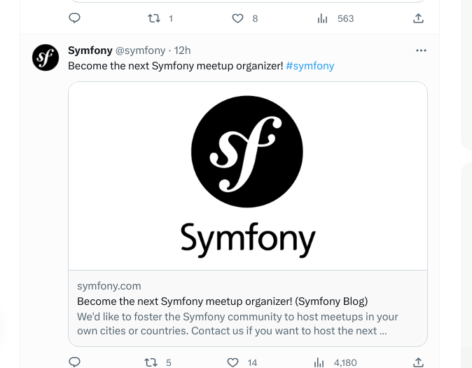This screenshot has width=472, height=368.
Task: Open the three-dot more menu on Symfony tweet
Action: pyautogui.click(x=421, y=50)
